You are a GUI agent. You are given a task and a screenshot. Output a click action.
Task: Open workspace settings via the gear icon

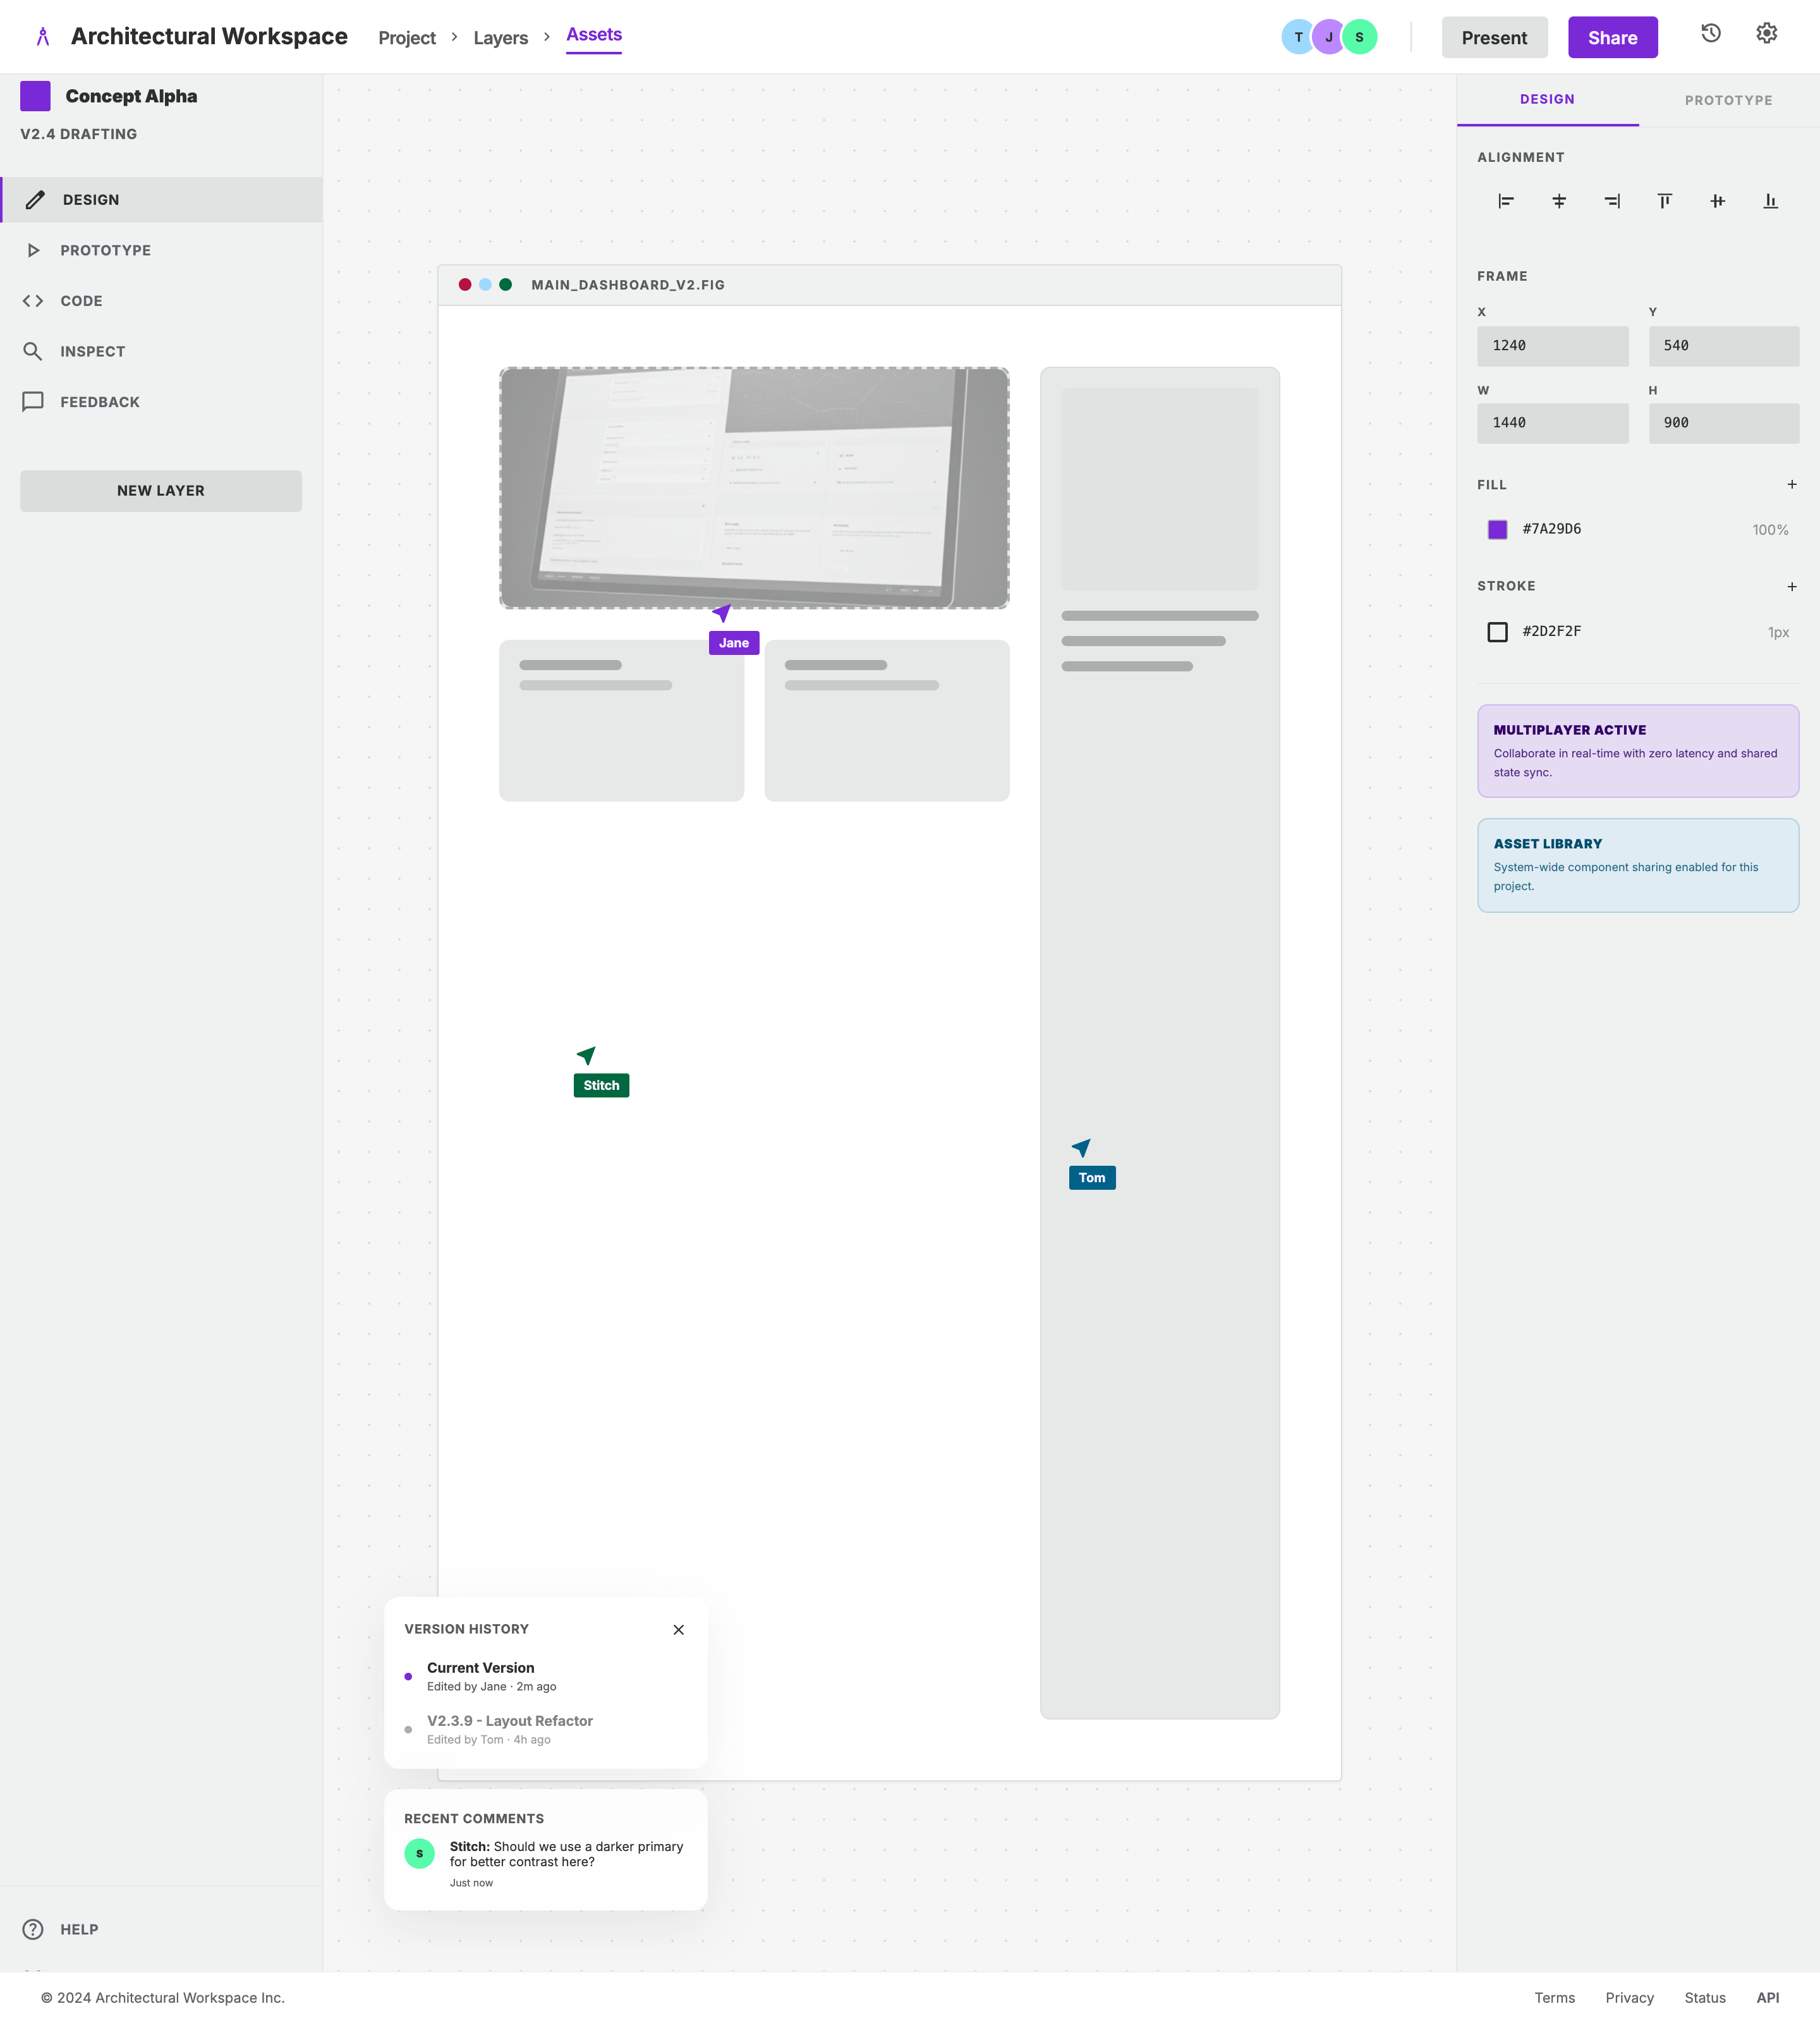click(1766, 33)
